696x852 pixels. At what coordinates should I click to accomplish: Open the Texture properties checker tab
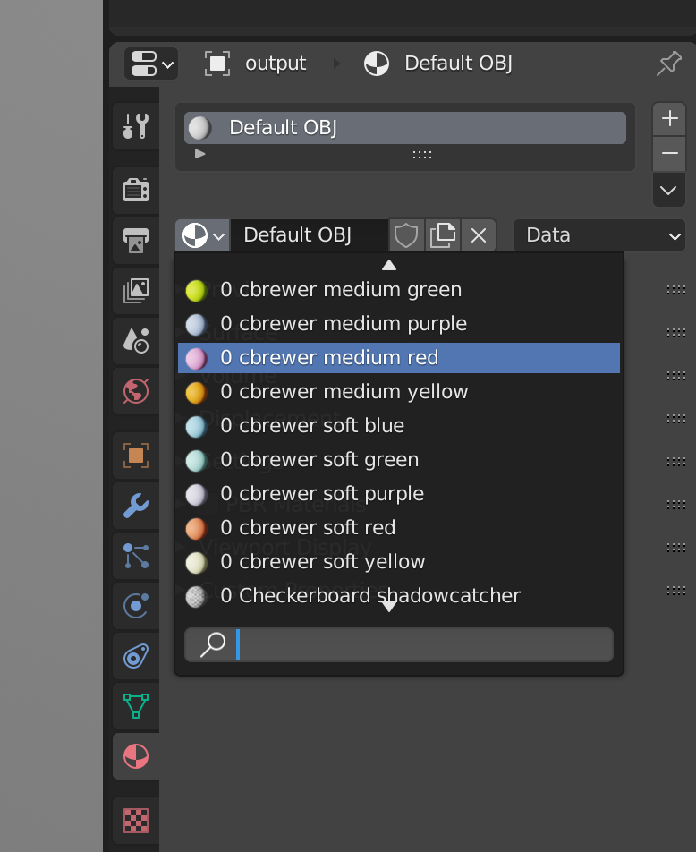136,821
